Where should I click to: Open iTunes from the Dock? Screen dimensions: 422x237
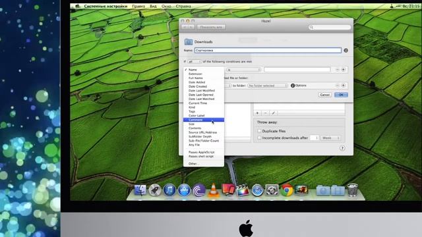tap(169, 190)
